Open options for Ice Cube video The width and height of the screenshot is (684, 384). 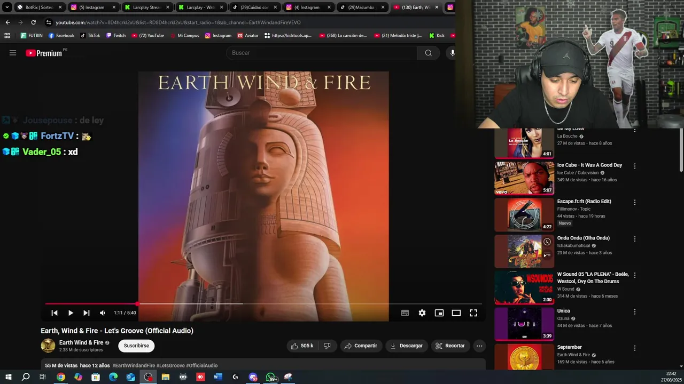[635, 166]
